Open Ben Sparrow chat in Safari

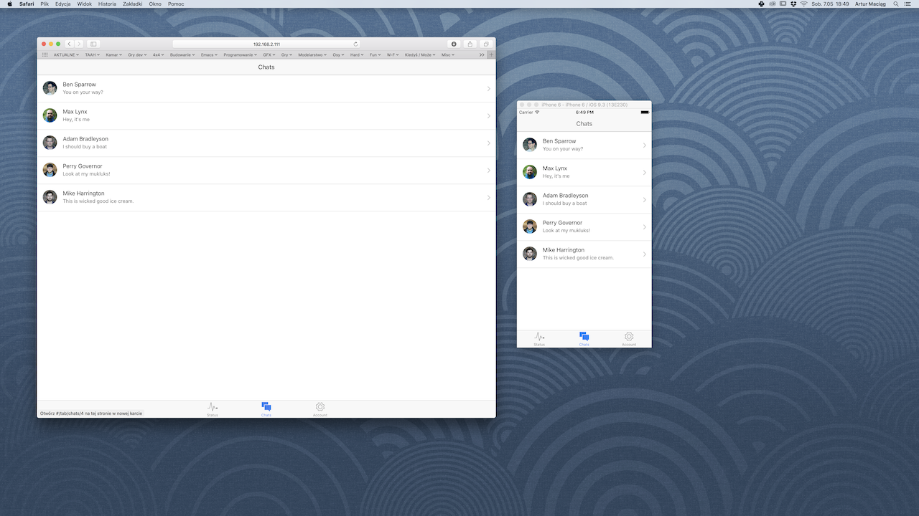[266, 88]
